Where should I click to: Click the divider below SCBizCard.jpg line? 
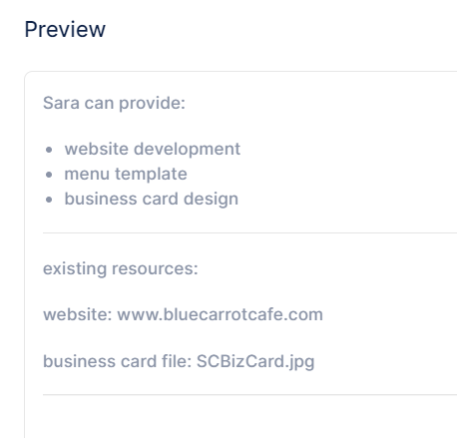tap(249, 395)
